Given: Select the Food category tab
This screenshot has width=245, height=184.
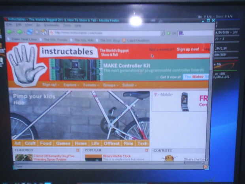Looking at the screenshot, I should [x=45, y=143].
